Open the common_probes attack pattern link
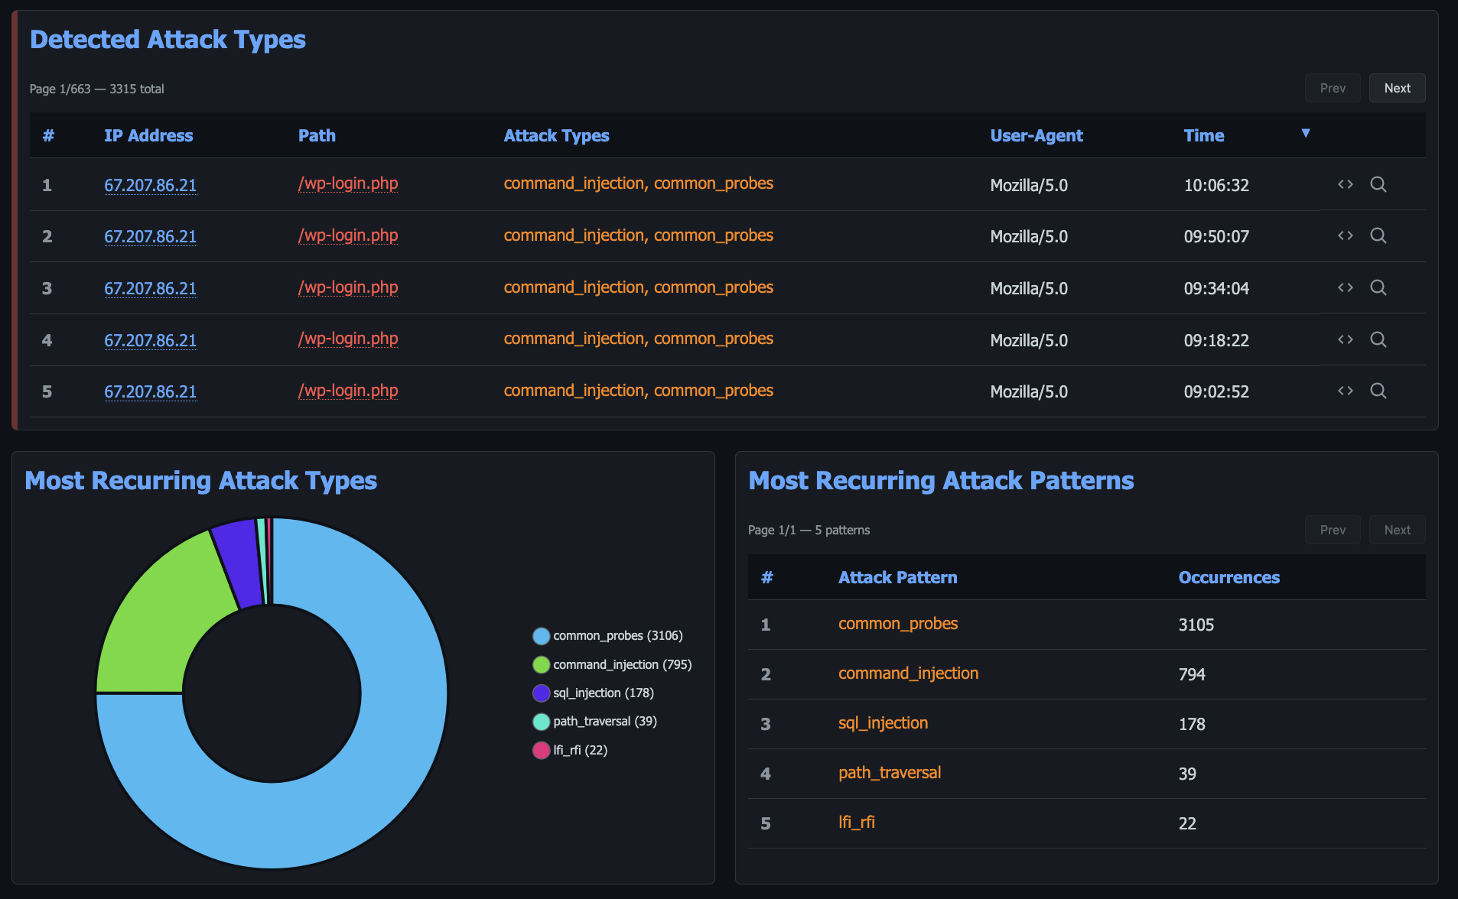The width and height of the screenshot is (1458, 899). 898,624
